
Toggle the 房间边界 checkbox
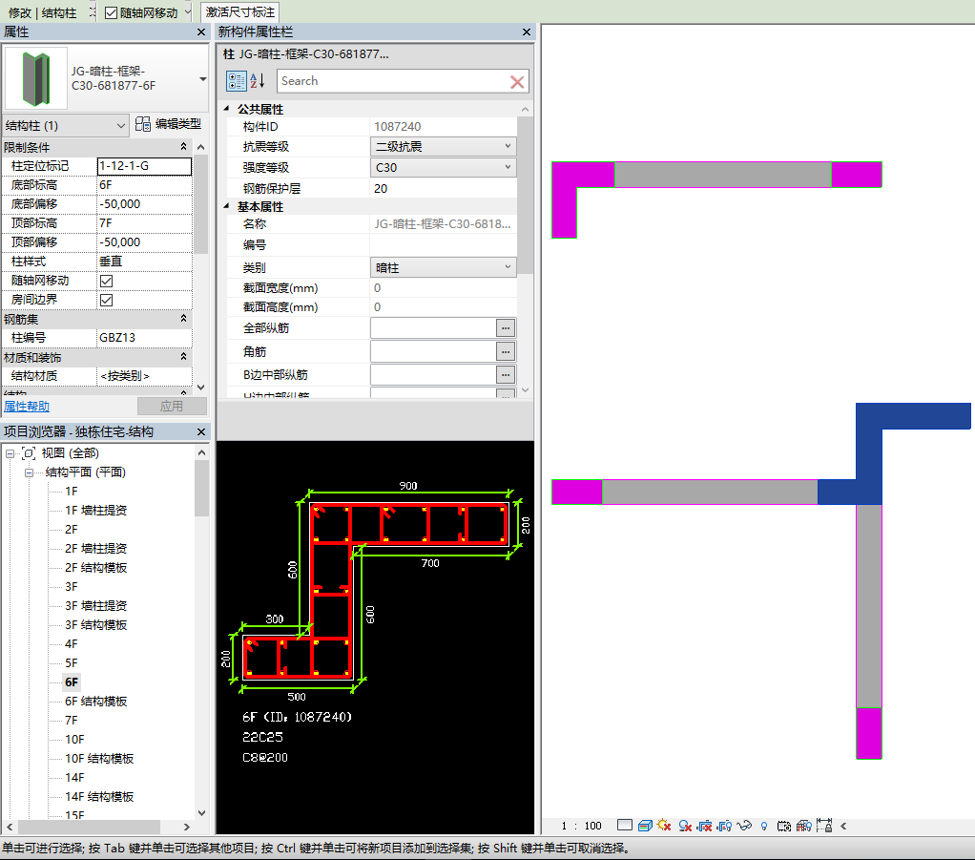click(106, 300)
